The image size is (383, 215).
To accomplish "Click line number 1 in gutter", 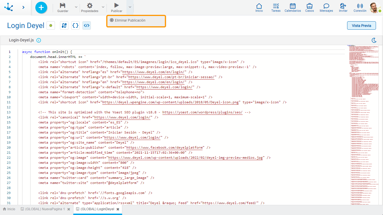I will coord(10,52).
